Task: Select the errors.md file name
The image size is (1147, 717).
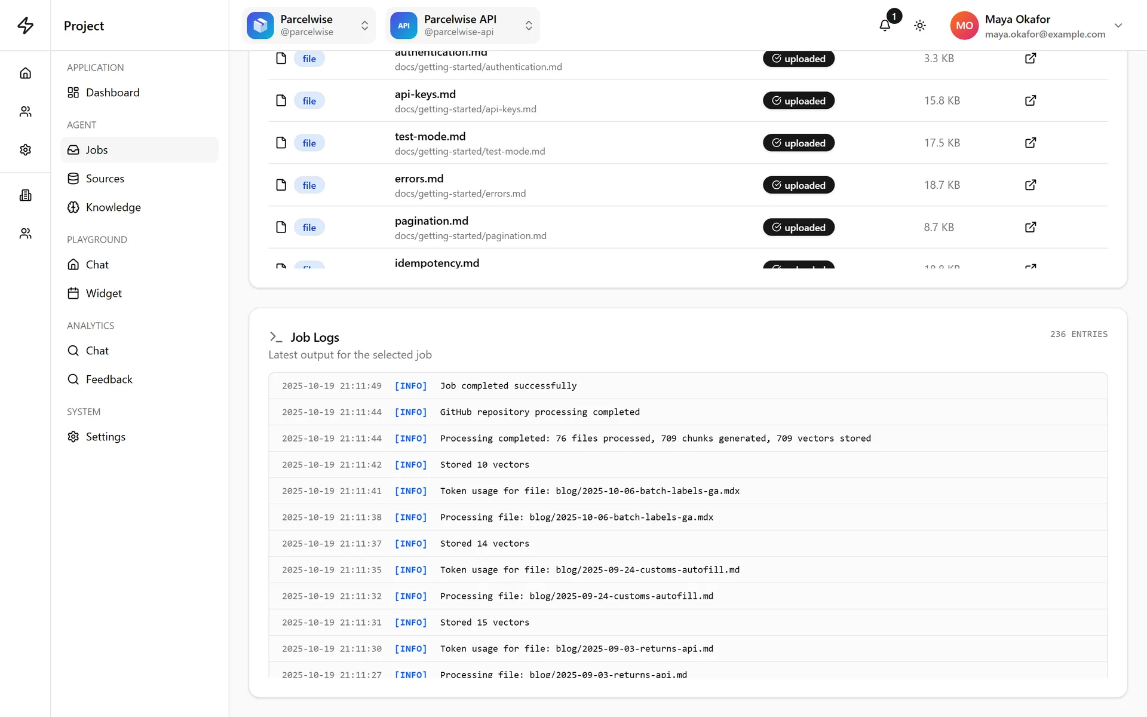Action: (x=419, y=179)
